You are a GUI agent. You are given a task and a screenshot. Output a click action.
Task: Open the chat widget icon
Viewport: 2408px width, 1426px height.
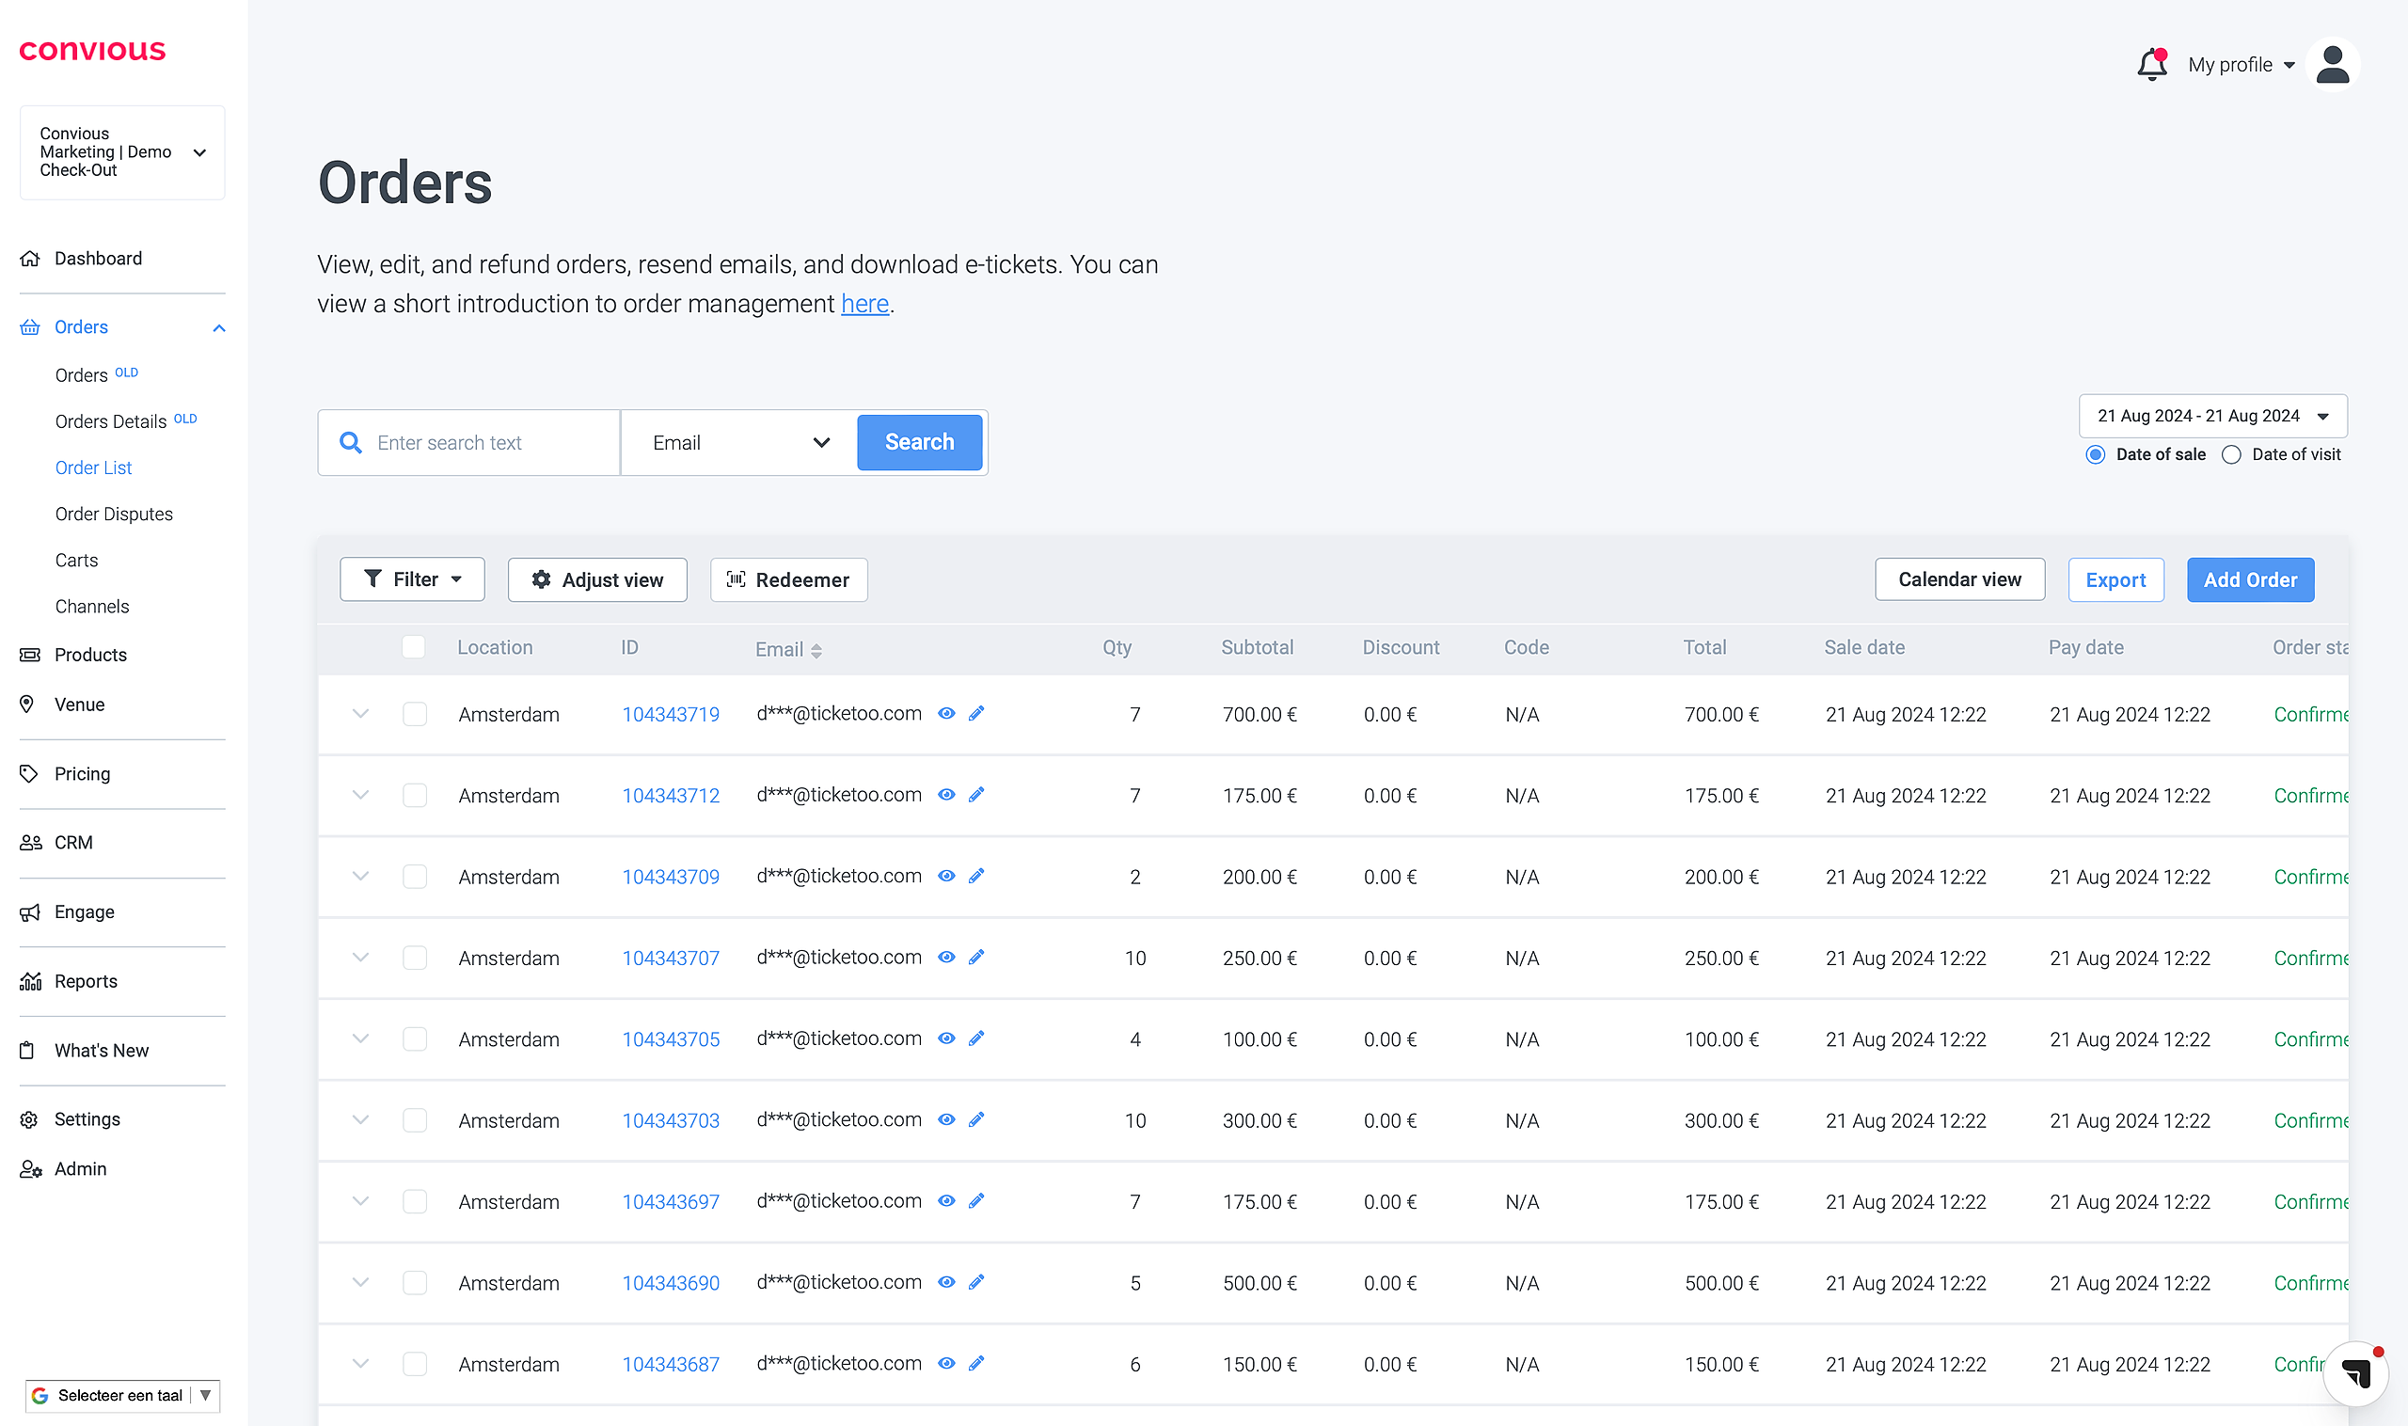pyautogui.click(x=2355, y=1372)
